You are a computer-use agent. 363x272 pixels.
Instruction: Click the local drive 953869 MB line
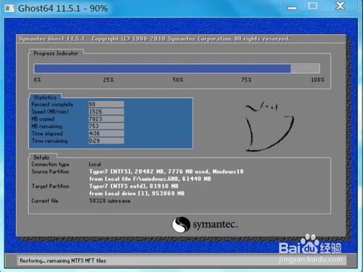tap(136, 194)
